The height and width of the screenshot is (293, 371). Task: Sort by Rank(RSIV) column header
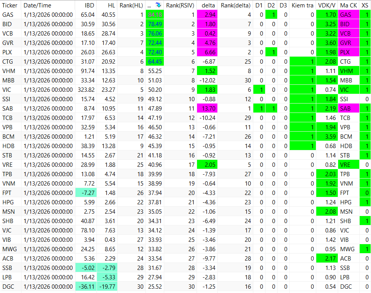pos(180,5)
